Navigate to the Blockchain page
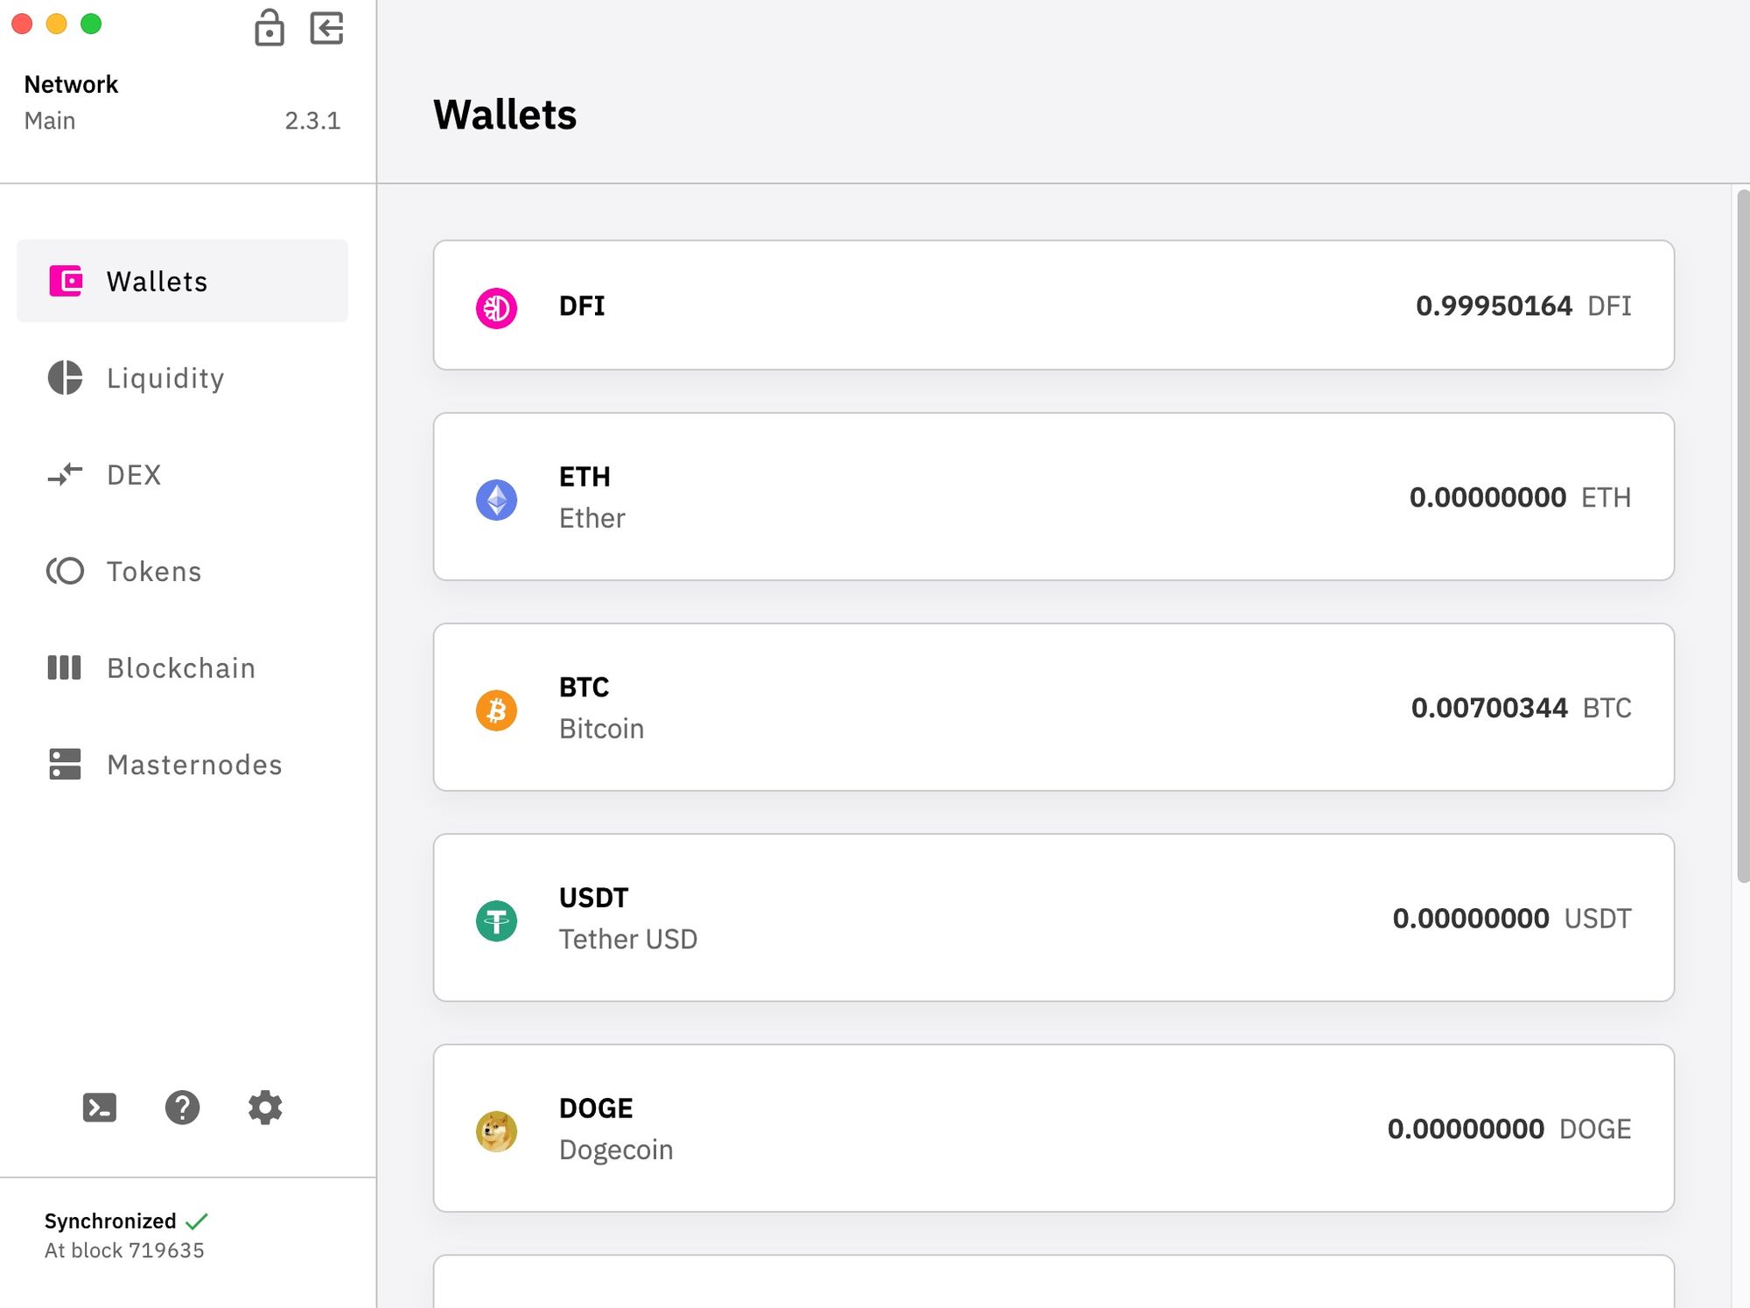Screen dimensions: 1750x1308 coord(181,668)
